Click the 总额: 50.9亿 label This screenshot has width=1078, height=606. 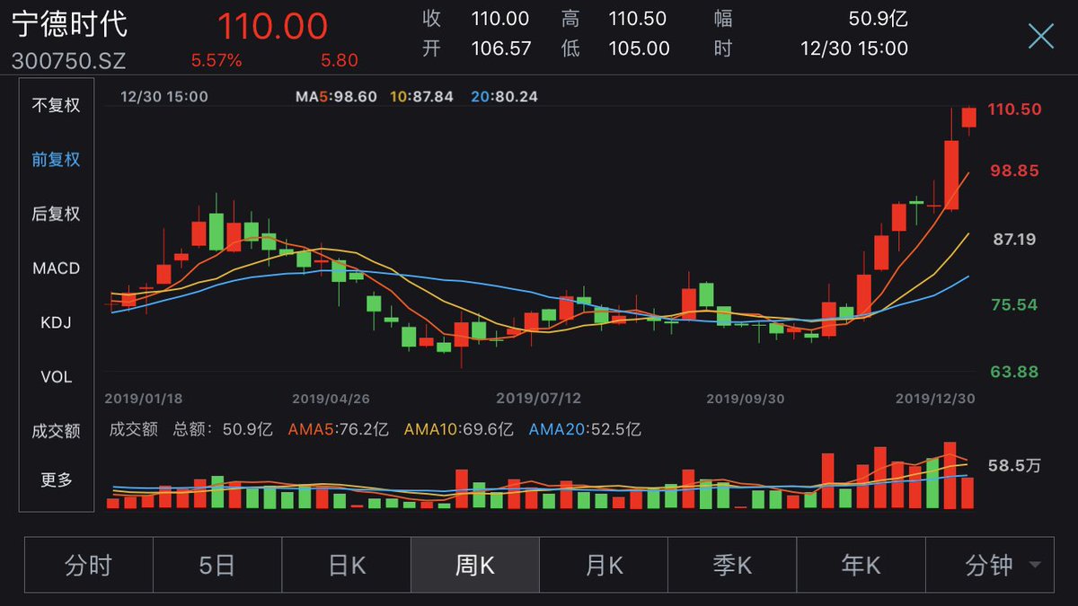tap(222, 430)
